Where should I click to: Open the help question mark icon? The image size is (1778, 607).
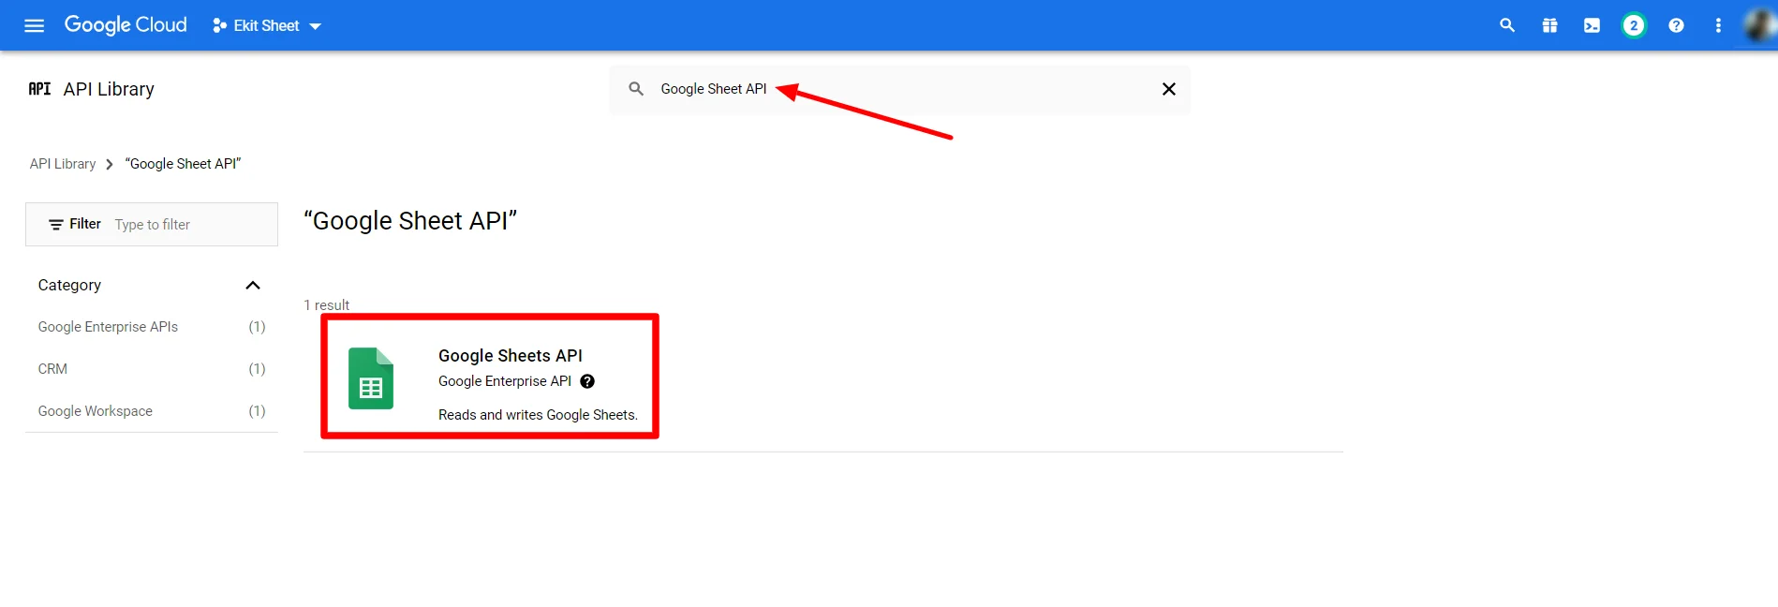click(1676, 25)
